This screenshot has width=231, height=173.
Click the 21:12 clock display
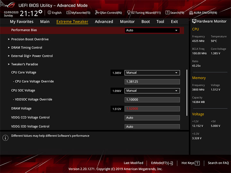point(29,13)
